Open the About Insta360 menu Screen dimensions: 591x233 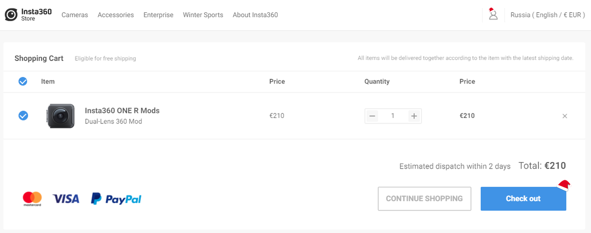click(x=255, y=15)
